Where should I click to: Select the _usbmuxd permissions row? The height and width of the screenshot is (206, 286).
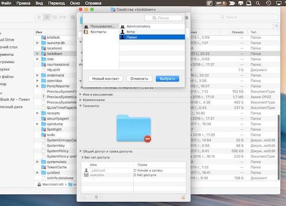[x=134, y=170]
